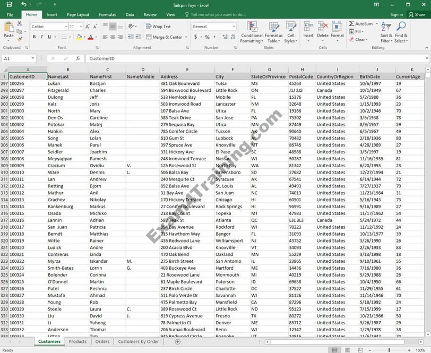Add a new sheet with plus icon

pos(177,341)
